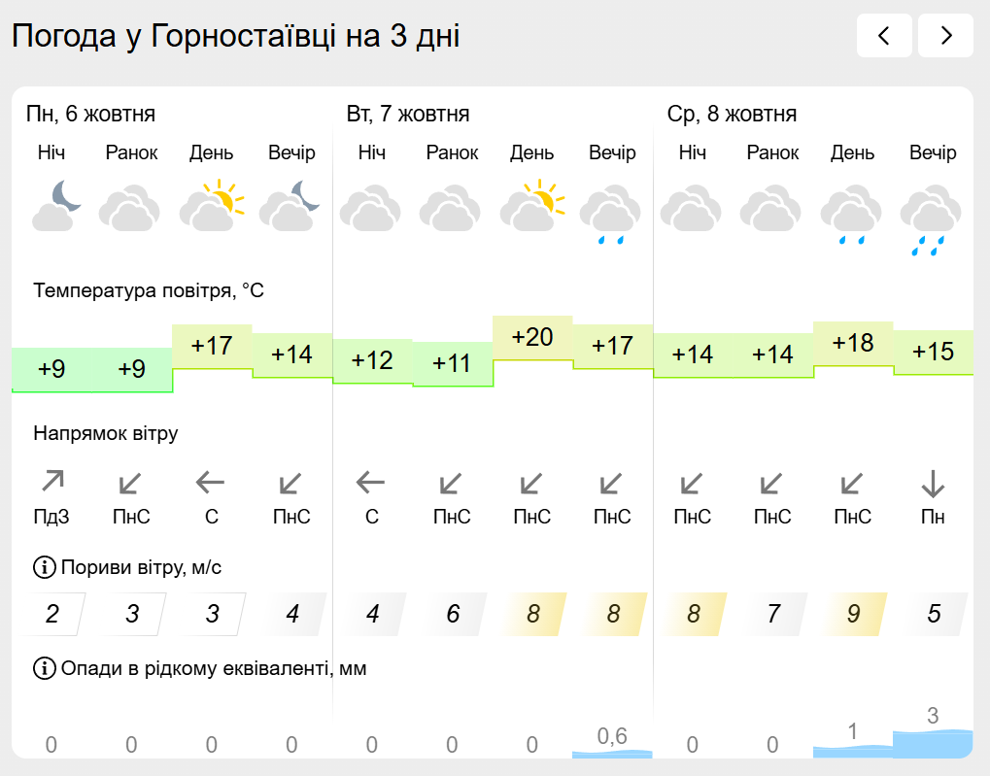The width and height of the screenshot is (990, 776).
Task: Click Wednesday evening 3 mm precipitation bar
Action: click(x=933, y=743)
